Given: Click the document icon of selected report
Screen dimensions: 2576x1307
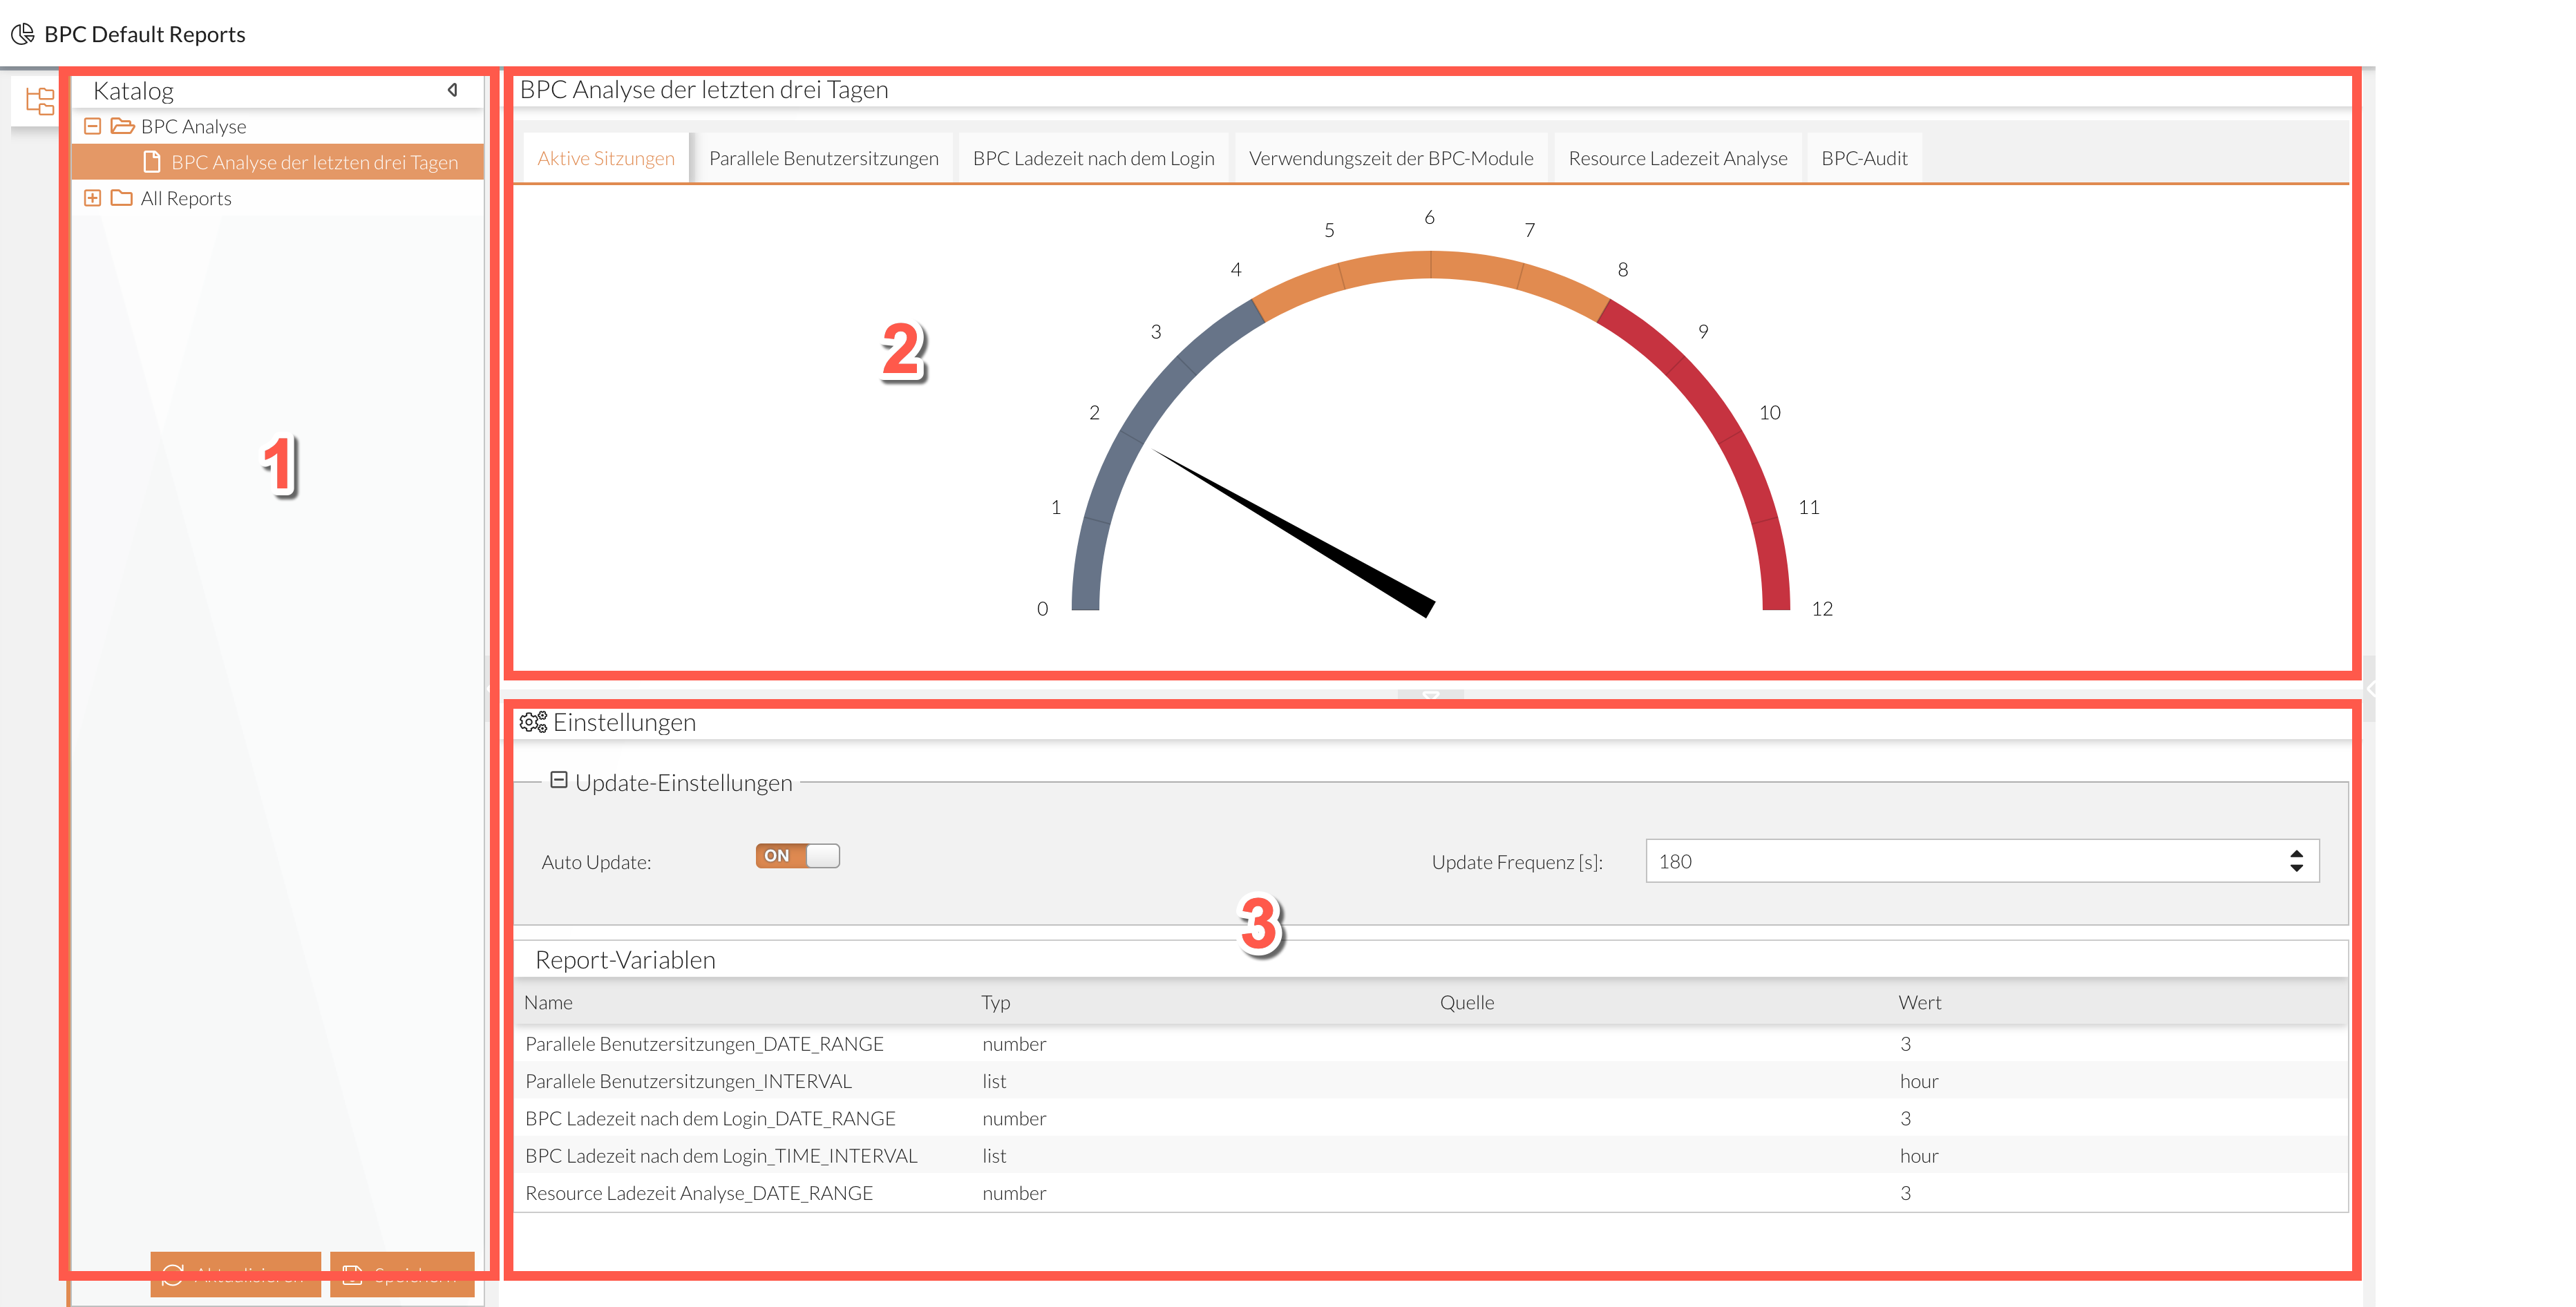Looking at the screenshot, I should click(152, 162).
